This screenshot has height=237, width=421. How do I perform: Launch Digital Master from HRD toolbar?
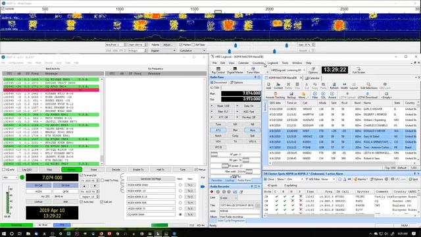(235, 70)
